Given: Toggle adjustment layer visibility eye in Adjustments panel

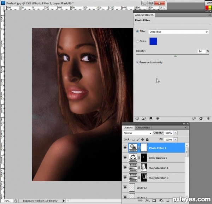Looking at the screenshot, I should click(158, 119).
